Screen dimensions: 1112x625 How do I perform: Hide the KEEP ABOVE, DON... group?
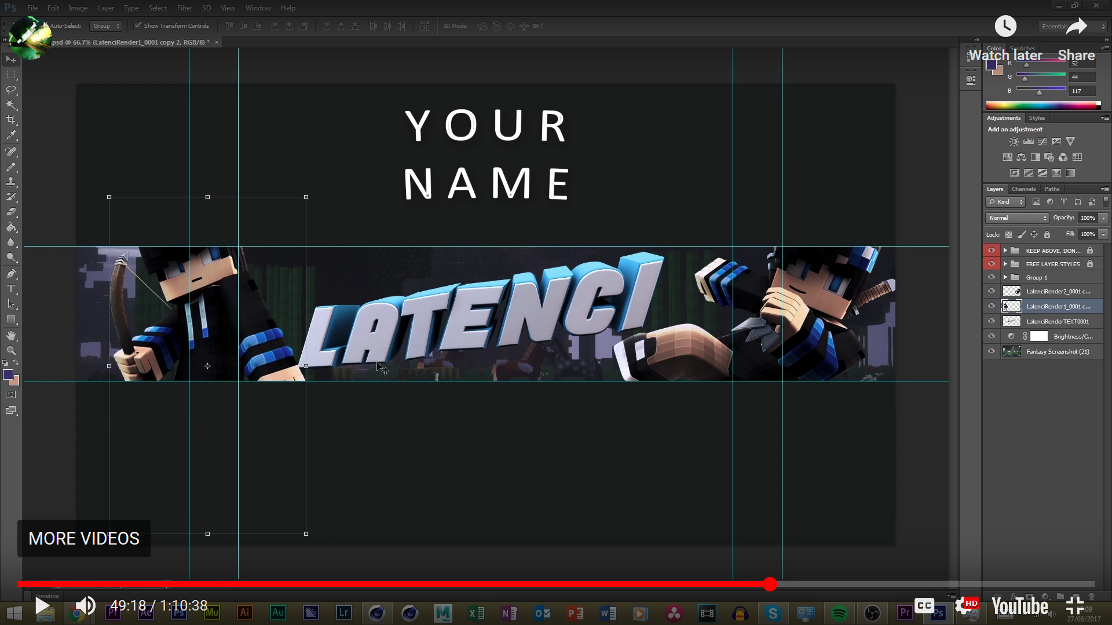992,251
